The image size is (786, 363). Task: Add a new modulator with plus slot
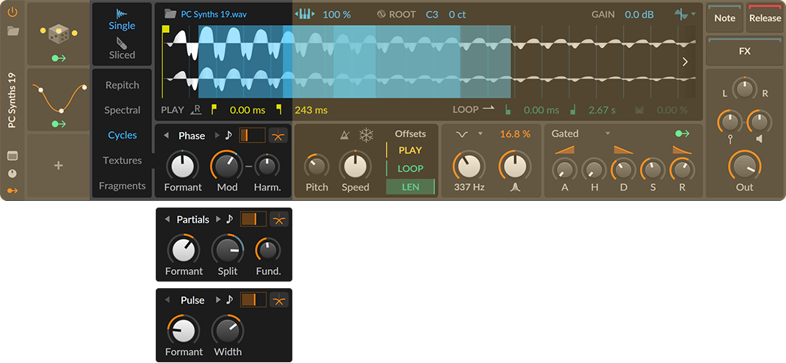(x=58, y=166)
